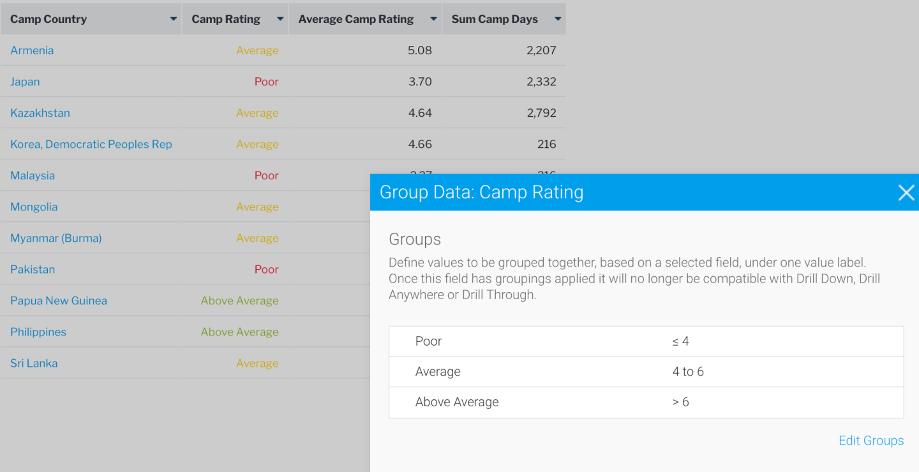Open Camp Rating column dropdown arrow

tap(280, 19)
